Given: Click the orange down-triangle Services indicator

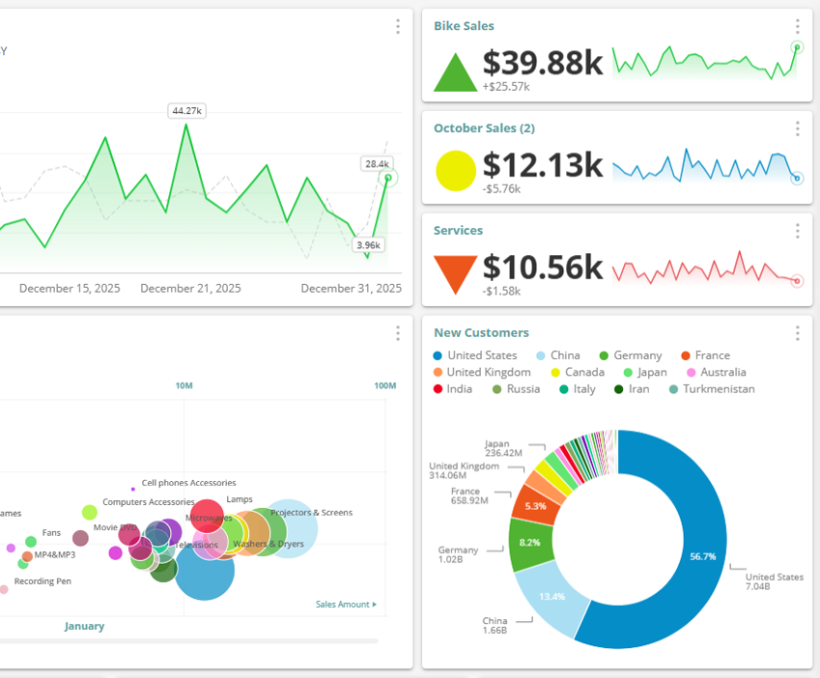Looking at the screenshot, I should coord(456,274).
